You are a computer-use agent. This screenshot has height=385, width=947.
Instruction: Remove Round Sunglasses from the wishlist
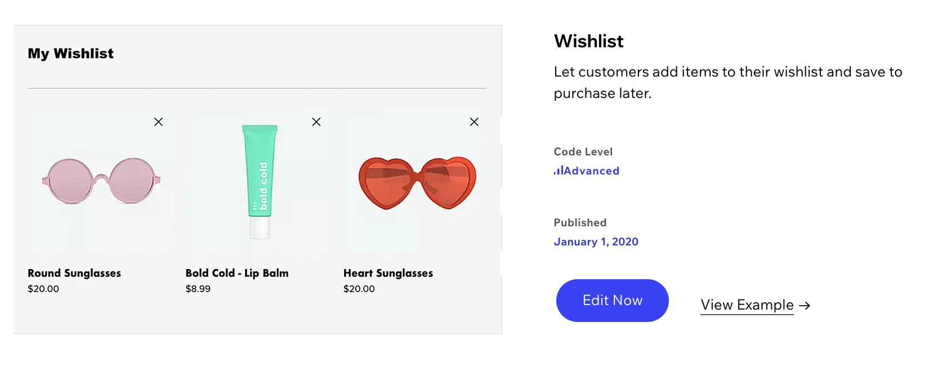[158, 122]
